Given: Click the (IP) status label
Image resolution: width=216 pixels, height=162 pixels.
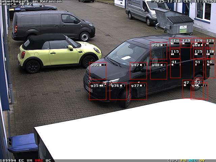Looking at the screenshot, I should [x=172, y=160].
